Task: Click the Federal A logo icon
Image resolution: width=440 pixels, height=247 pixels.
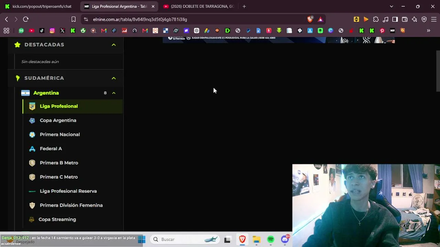Action: 32,149
